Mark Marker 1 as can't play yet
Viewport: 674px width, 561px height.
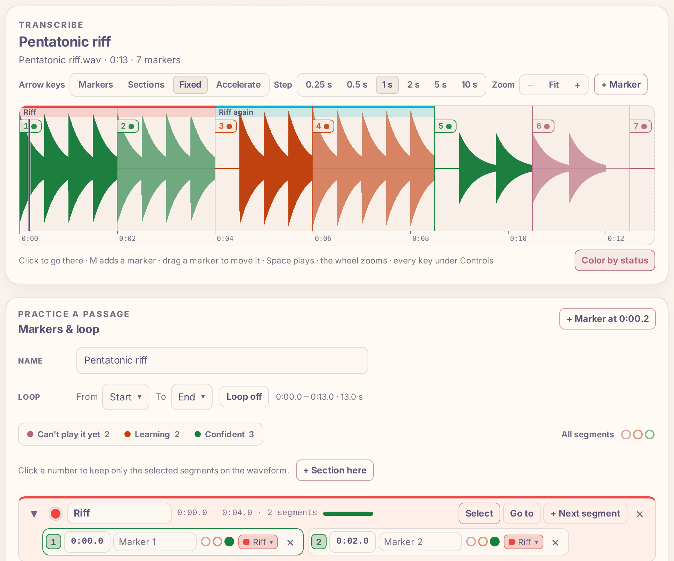click(x=206, y=542)
